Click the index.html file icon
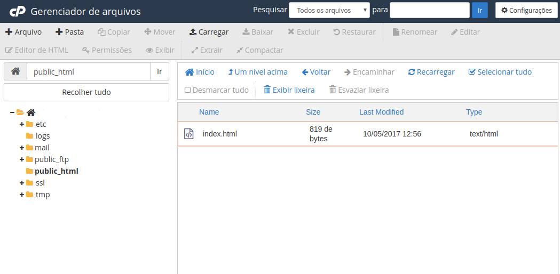The width and height of the screenshot is (560, 274). [188, 134]
